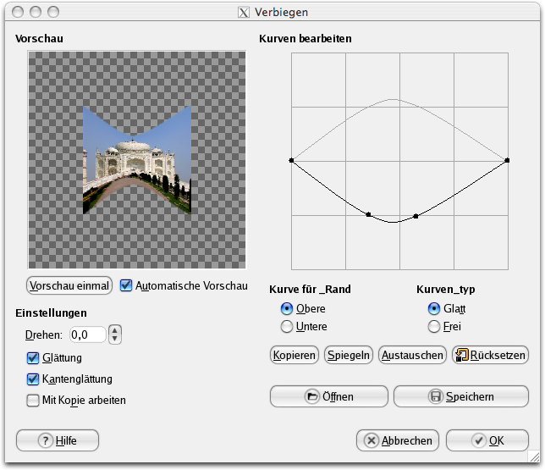The height and width of the screenshot is (470, 545).
Task: Enable Mit Kopie arbeiten
Action: coord(34,400)
